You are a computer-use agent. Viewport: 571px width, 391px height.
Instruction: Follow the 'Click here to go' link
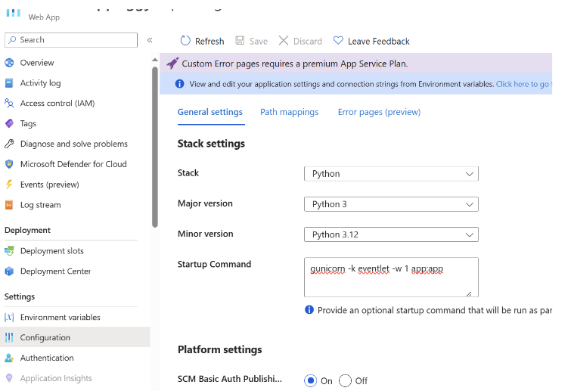523,84
